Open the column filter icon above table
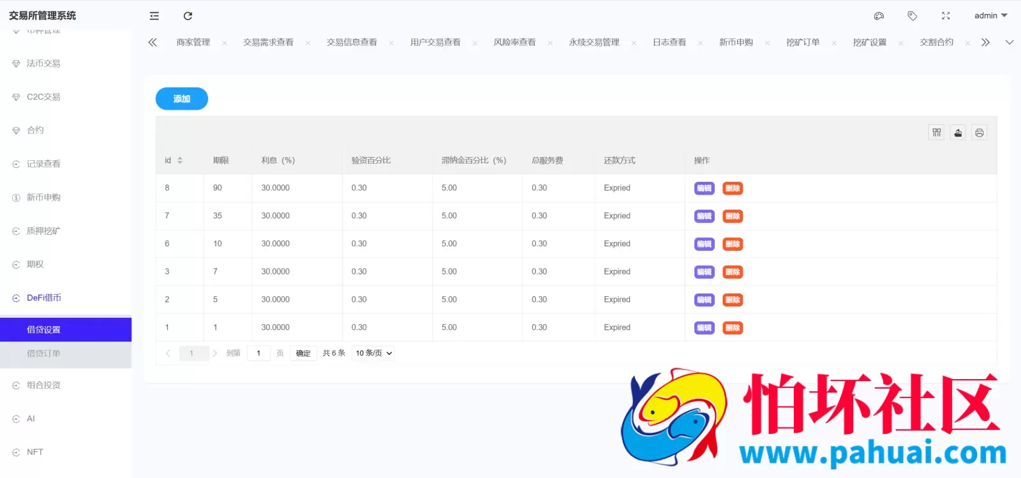The image size is (1021, 478). pos(937,133)
